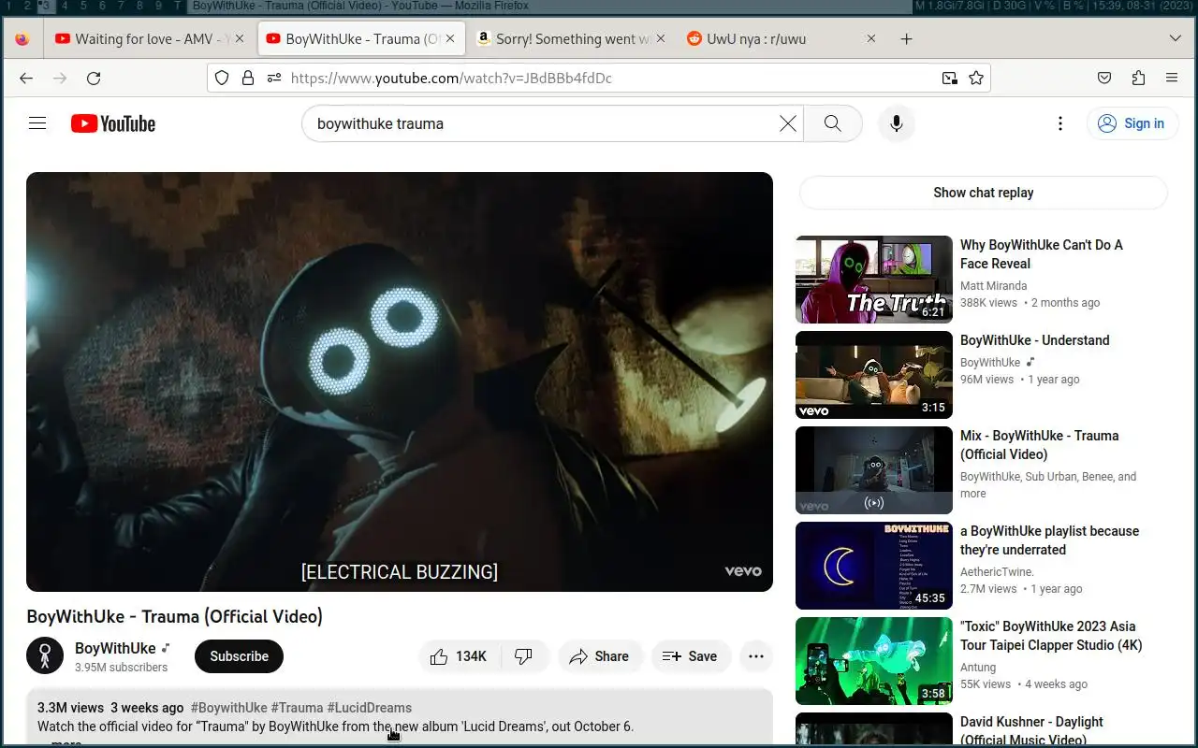Viewport: 1198px width, 748px height.
Task: Open Matt Miranda channel link
Action: 993,286
